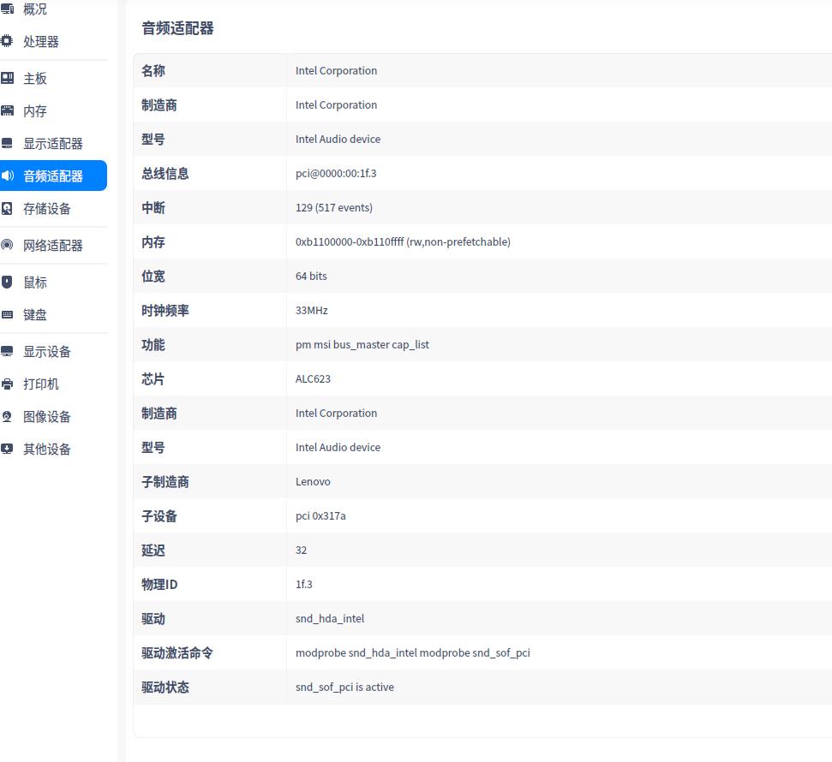Select the highlighted 音频适配器 item
This screenshot has height=762, width=832.
53,176
